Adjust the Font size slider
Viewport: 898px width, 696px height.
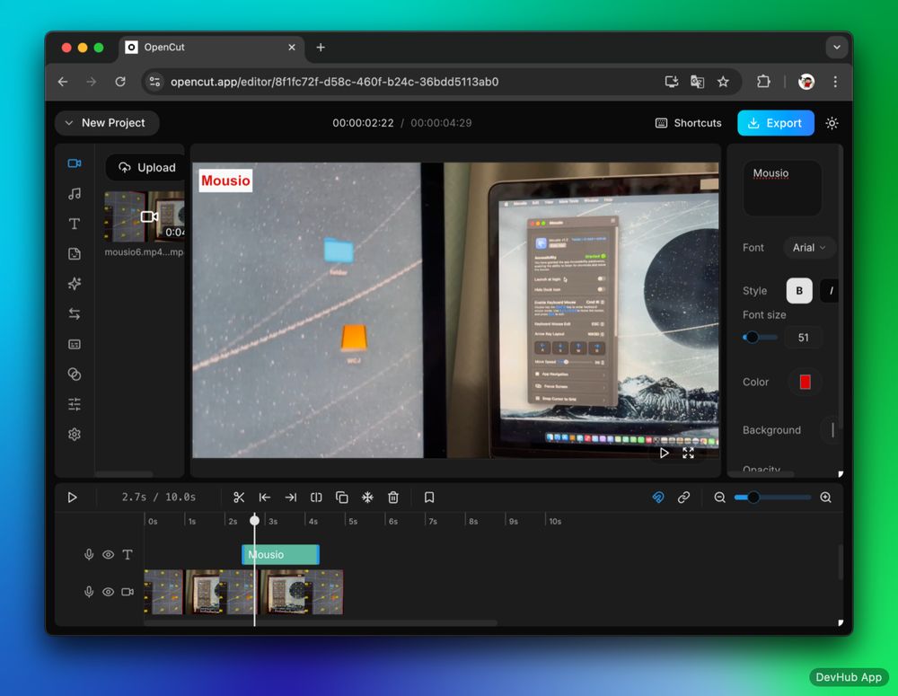760,338
